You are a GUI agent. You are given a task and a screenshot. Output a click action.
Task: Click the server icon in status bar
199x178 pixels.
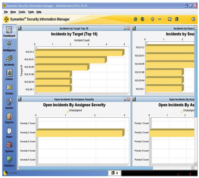point(113,173)
